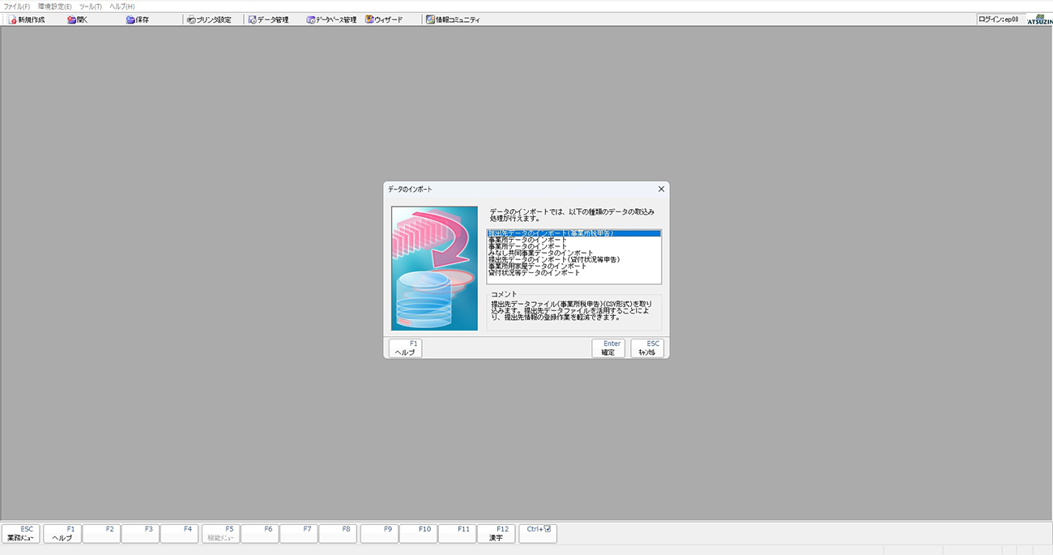Viewport: 1053px width, 555px height.
Task: Launch データベース管理 from the toolbar
Action: [331, 19]
